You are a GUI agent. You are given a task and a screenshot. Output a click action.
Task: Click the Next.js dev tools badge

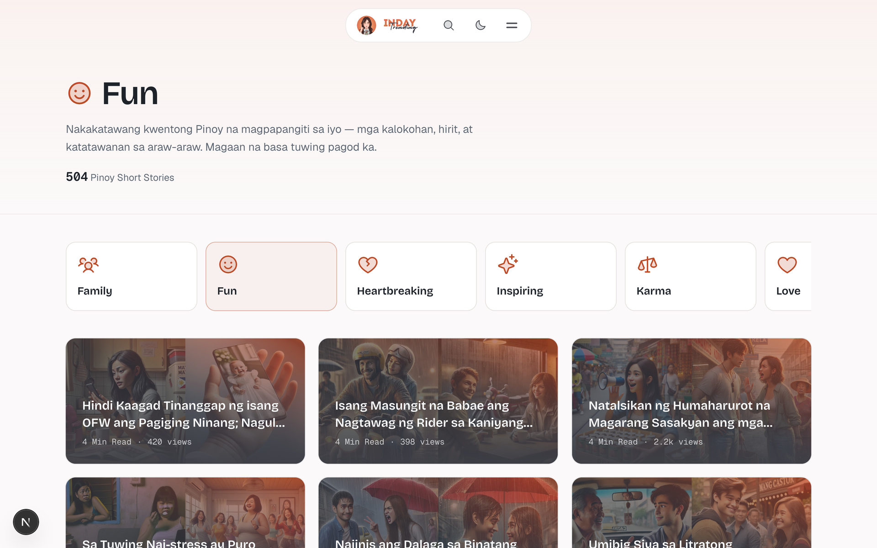point(26,522)
